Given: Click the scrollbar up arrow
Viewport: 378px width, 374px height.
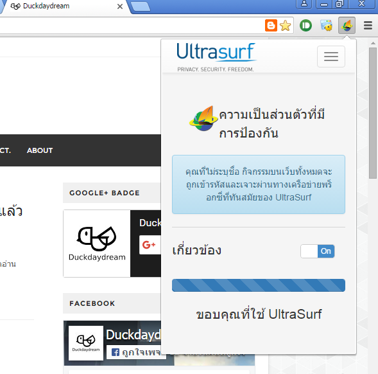Looking at the screenshot, I should [x=373, y=43].
